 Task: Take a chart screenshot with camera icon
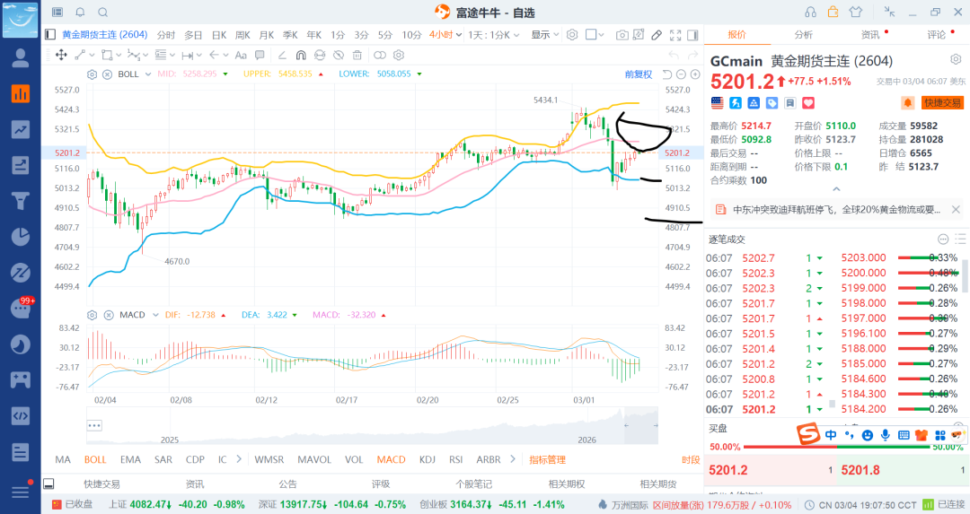click(622, 35)
